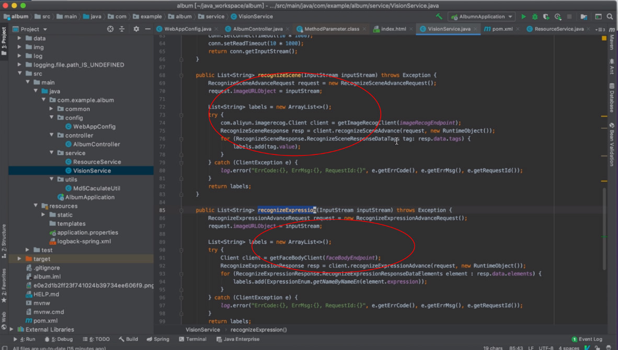The height and width of the screenshot is (350, 618).
Task: Open the Project Structure icon in toolbar
Action: click(583, 17)
